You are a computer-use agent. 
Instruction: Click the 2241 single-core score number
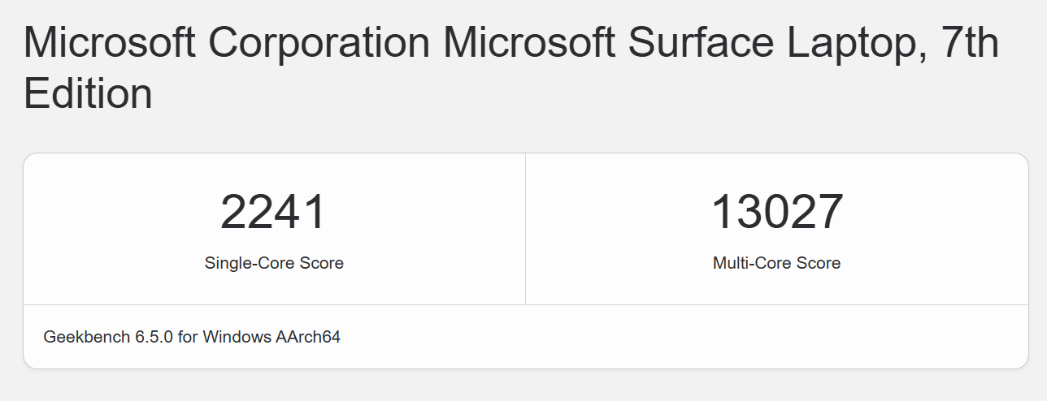coord(273,213)
